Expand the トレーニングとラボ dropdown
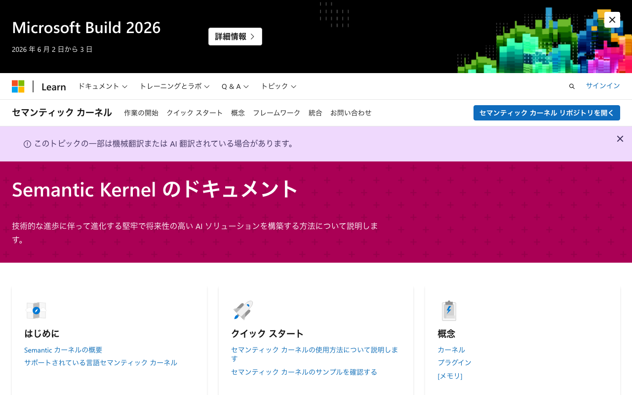 pos(175,86)
